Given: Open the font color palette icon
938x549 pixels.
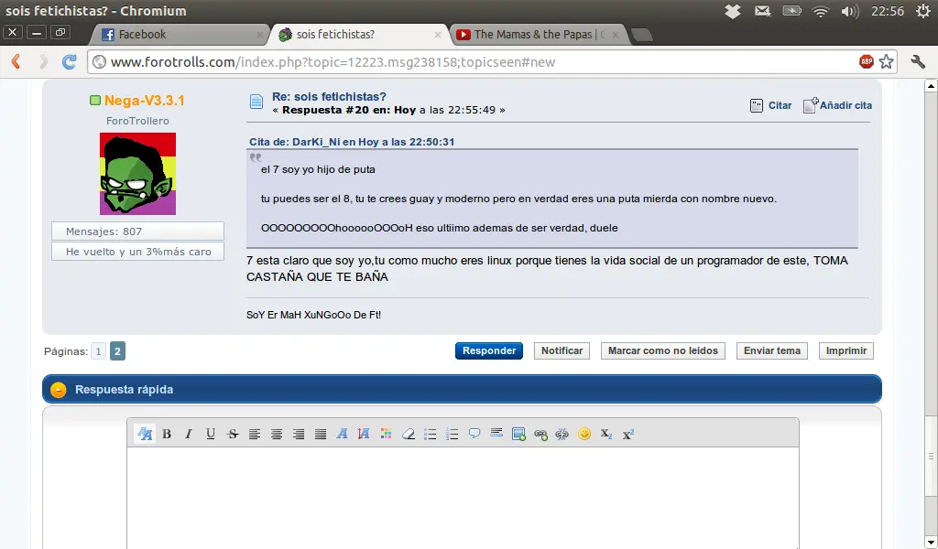Looking at the screenshot, I should pyautogui.click(x=386, y=435).
